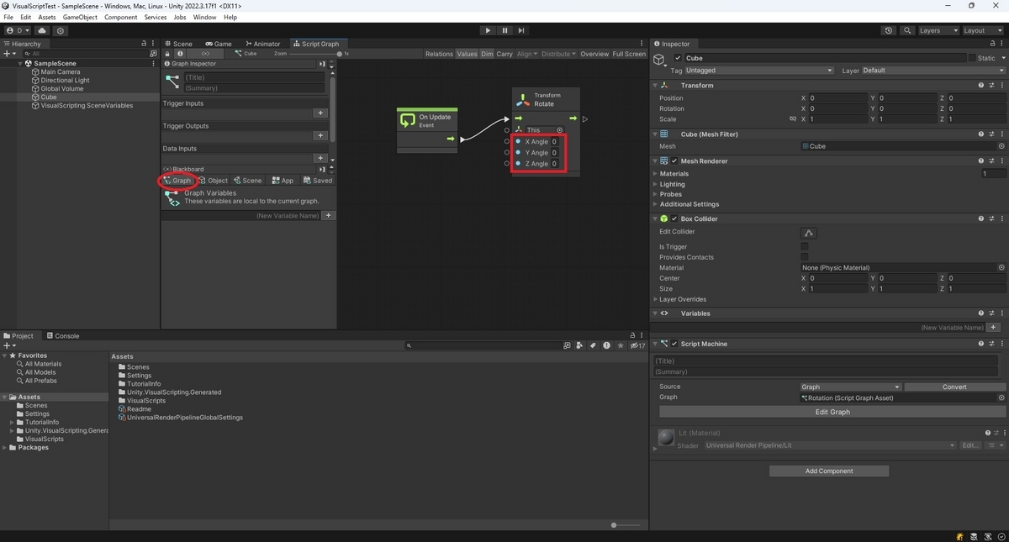Screen dimensions: 1009x542
Task: Open Transform component help icon
Action: coord(981,85)
